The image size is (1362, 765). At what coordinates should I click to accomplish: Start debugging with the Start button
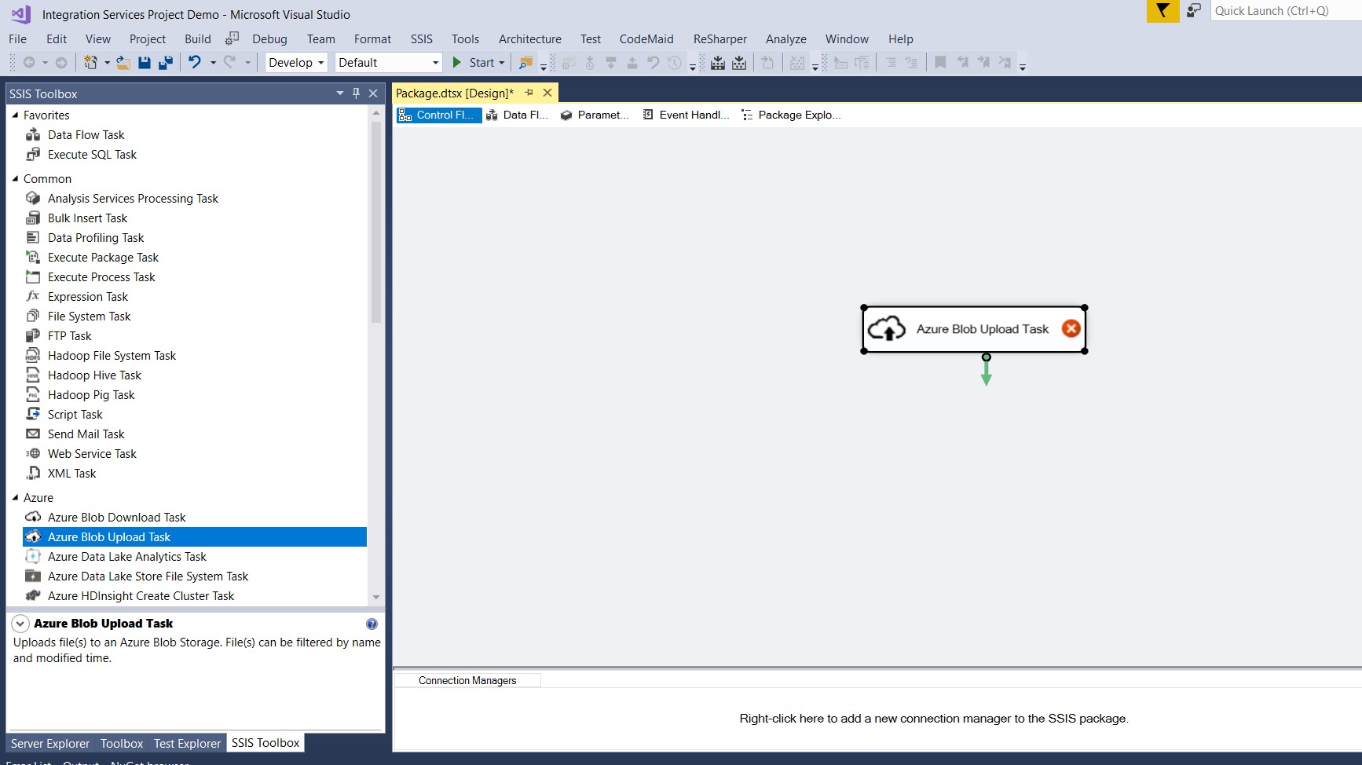click(x=473, y=63)
